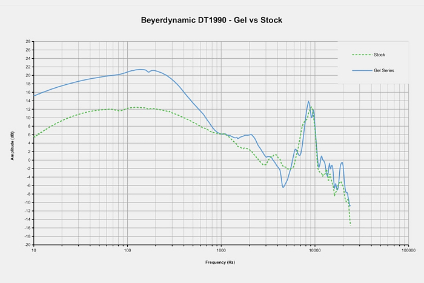The image size is (424, 283).
Task: Click the chart title Beyerdynamic DT1990
Action: click(211, 21)
